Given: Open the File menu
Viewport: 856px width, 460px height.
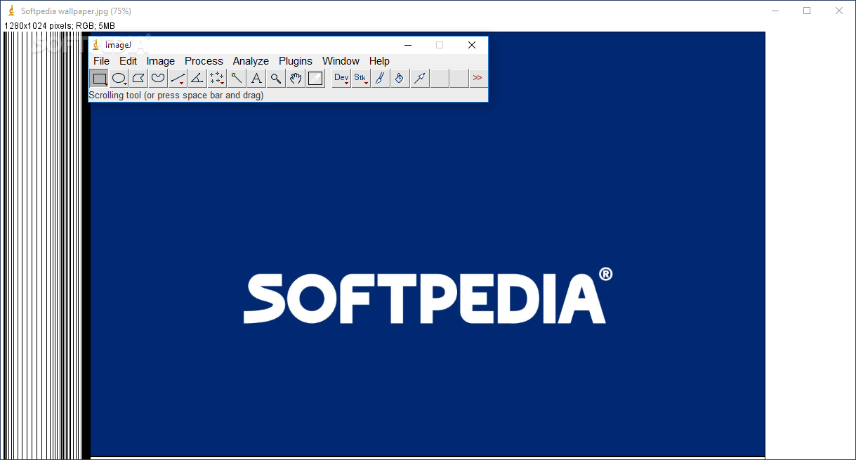Looking at the screenshot, I should tap(101, 61).
